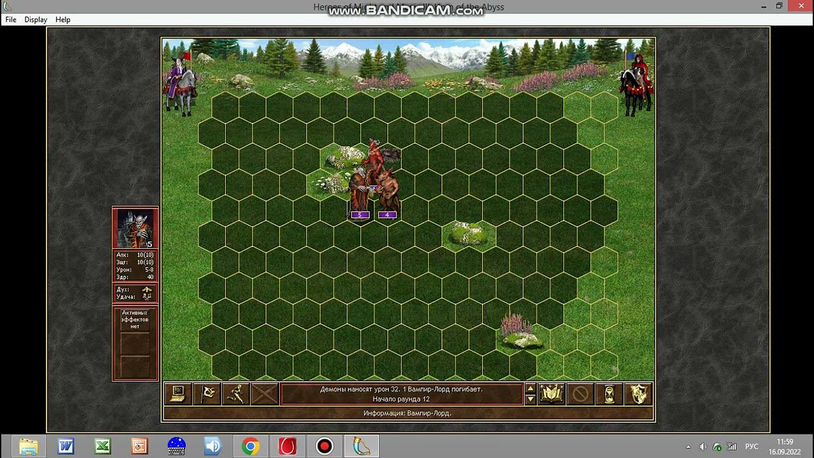Minimize the game window
The height and width of the screenshot is (458, 814).
[x=762, y=6]
